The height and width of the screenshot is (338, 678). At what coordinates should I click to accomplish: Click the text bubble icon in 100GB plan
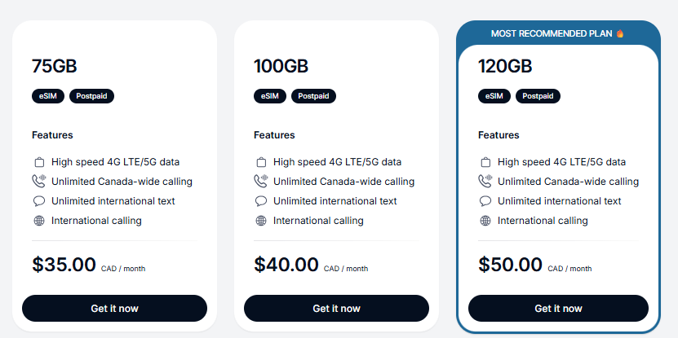click(x=261, y=201)
